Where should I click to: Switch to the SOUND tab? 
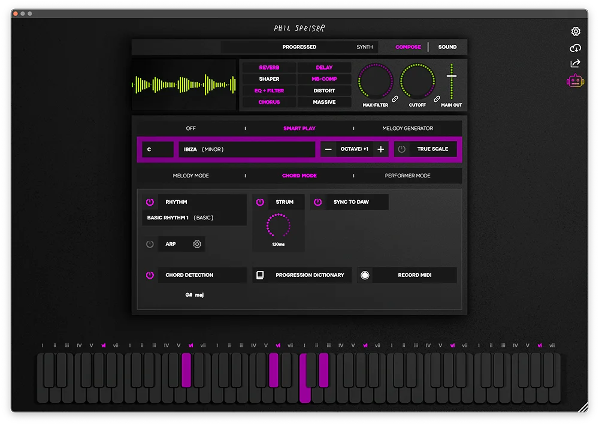(447, 47)
